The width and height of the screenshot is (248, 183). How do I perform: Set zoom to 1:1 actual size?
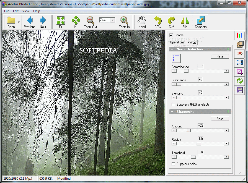click(76, 22)
